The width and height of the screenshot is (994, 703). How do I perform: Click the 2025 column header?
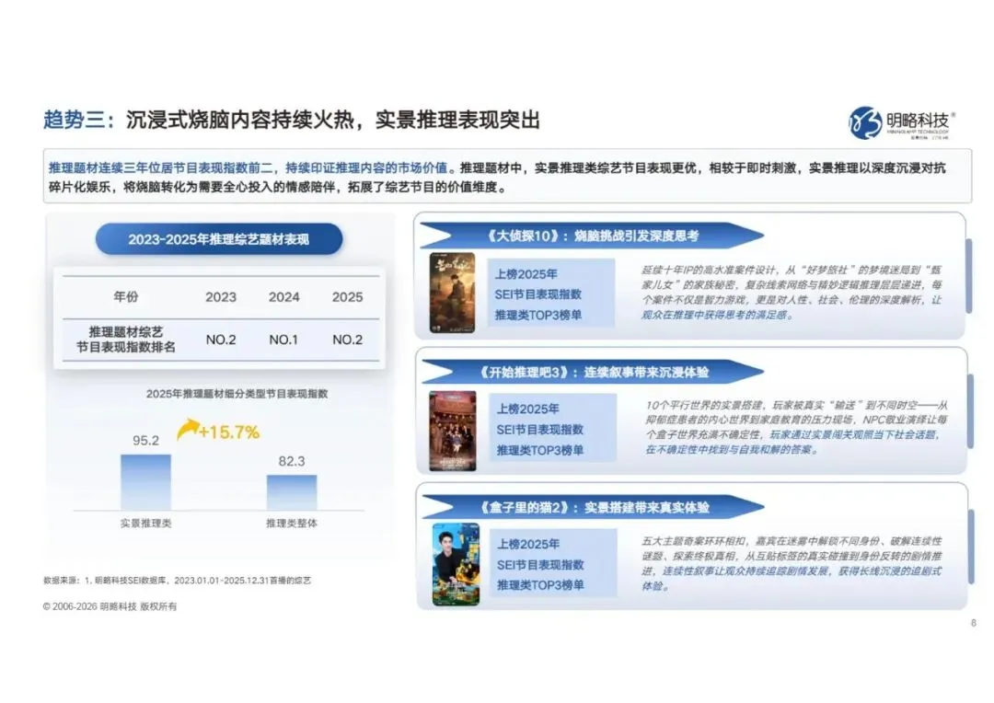[x=347, y=297]
